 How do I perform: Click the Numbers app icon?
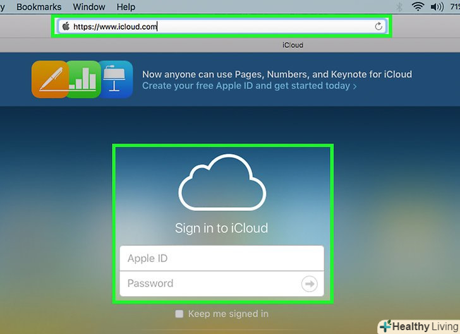point(83,79)
